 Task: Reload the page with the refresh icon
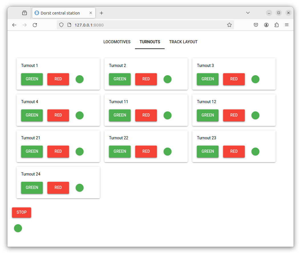(35, 25)
